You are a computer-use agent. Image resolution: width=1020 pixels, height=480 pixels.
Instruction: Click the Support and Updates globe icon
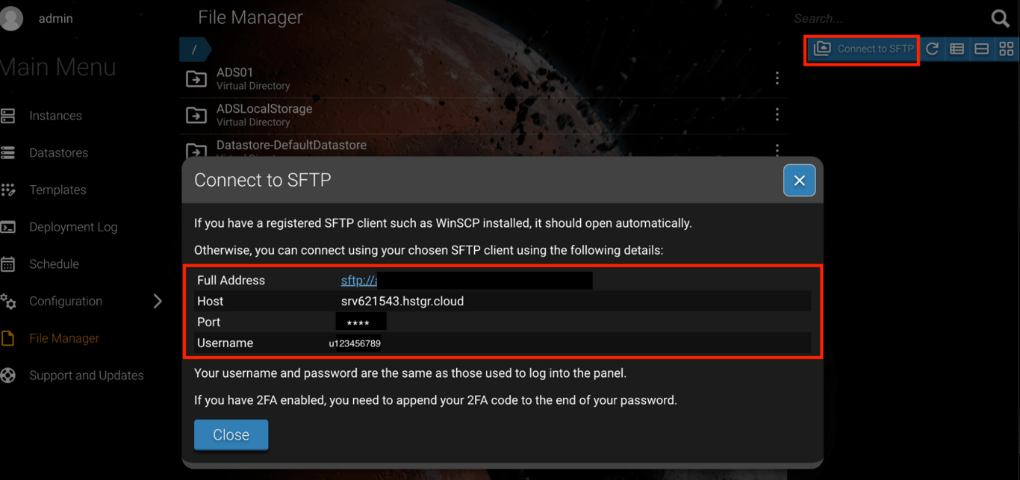point(10,375)
